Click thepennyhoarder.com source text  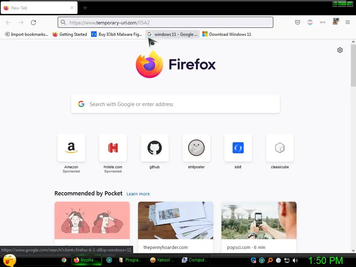[x=165, y=247]
